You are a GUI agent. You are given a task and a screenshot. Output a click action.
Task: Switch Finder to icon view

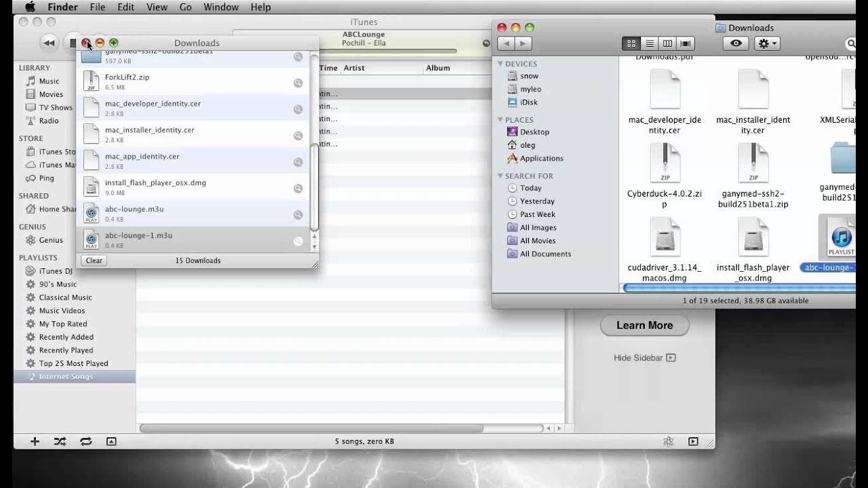631,43
